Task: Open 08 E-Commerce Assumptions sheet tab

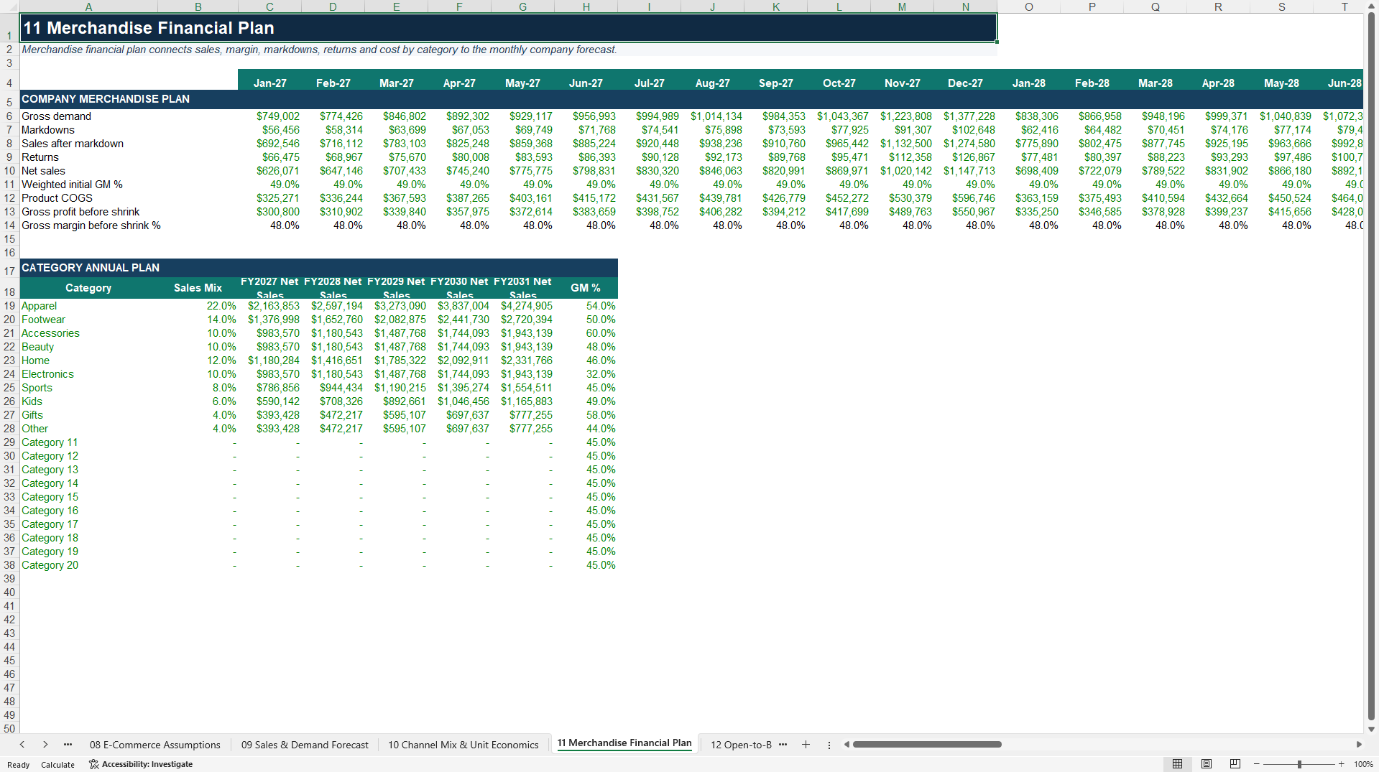Action: pos(154,745)
